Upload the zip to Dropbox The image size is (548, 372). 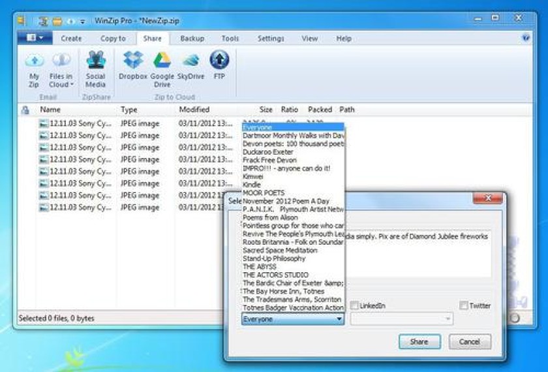133,65
